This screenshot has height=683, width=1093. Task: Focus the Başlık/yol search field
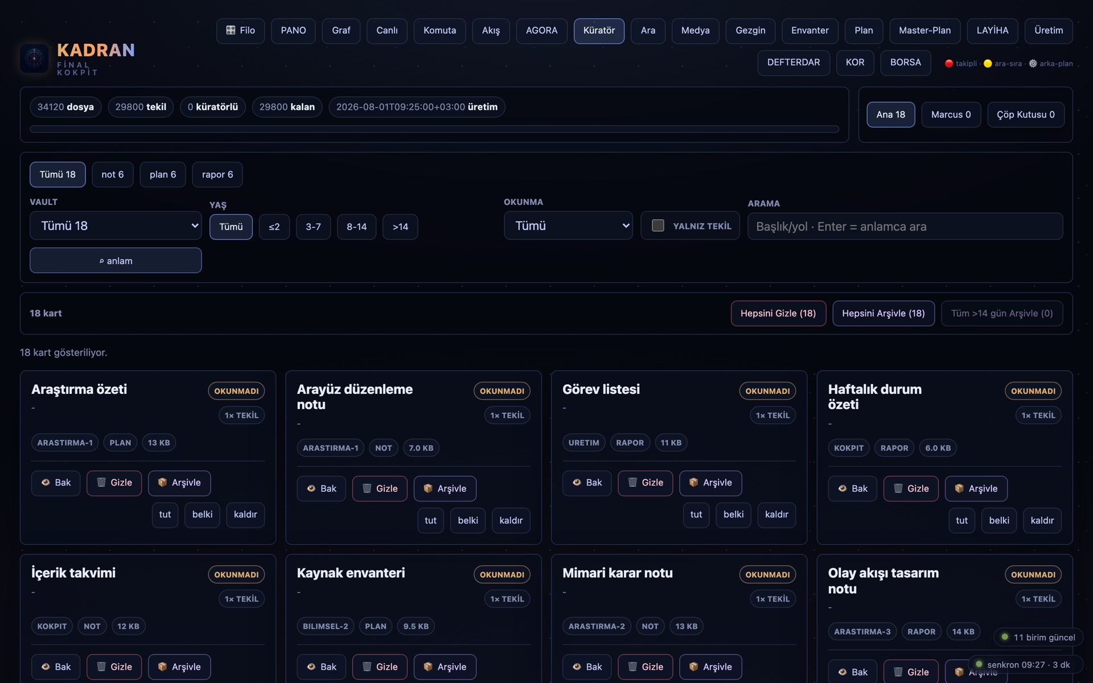coord(905,227)
